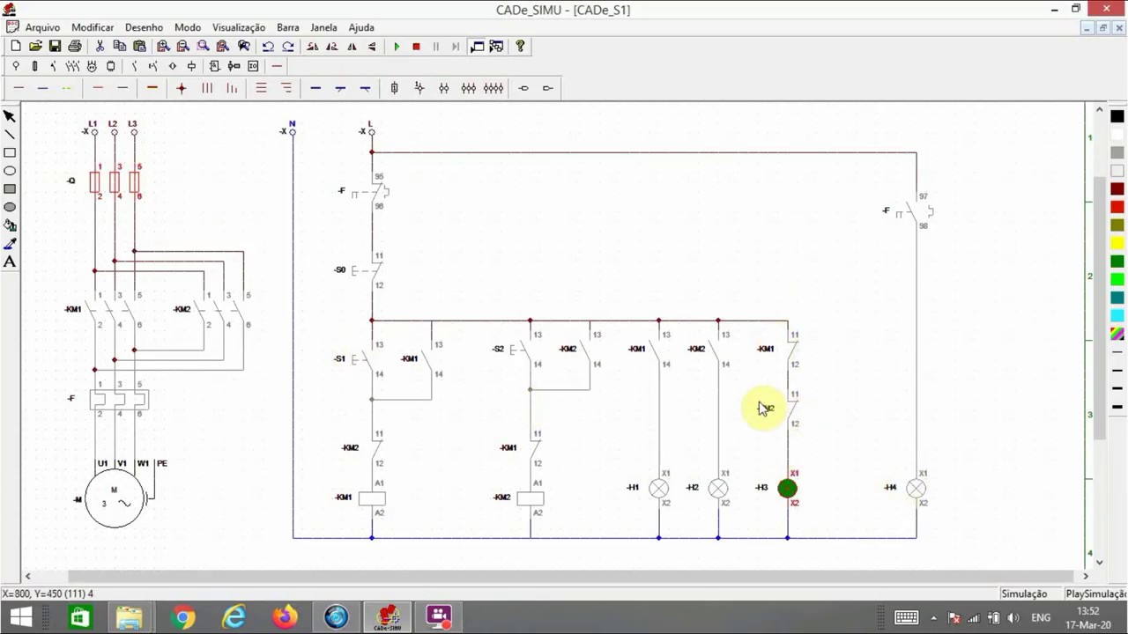Screen dimensions: 1128x634
Task: Pick the filled rectangle tool
Action: point(10,189)
